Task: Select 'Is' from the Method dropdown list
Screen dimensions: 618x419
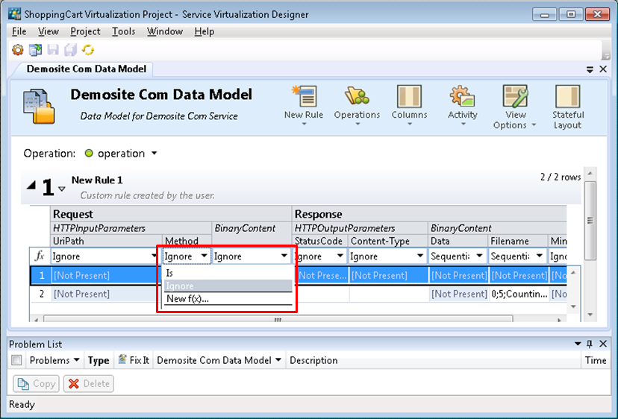Action: click(x=170, y=273)
